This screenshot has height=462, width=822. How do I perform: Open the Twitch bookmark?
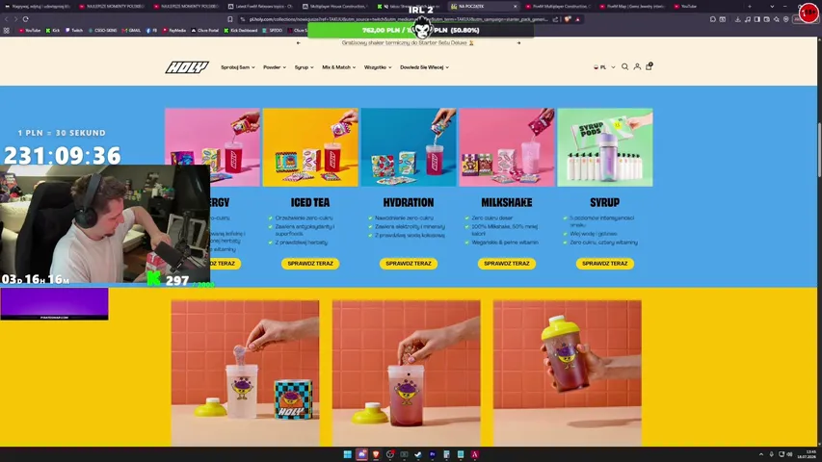pos(74,31)
